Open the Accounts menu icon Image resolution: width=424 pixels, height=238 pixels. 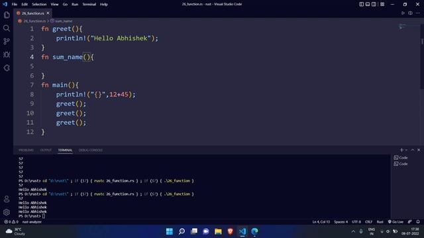7,199
